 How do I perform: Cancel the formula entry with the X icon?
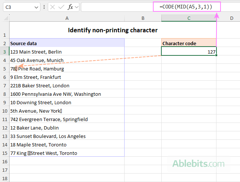(53, 7)
